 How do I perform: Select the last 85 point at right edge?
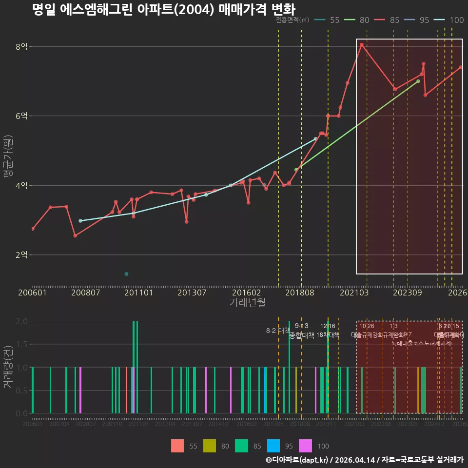[x=461, y=67]
